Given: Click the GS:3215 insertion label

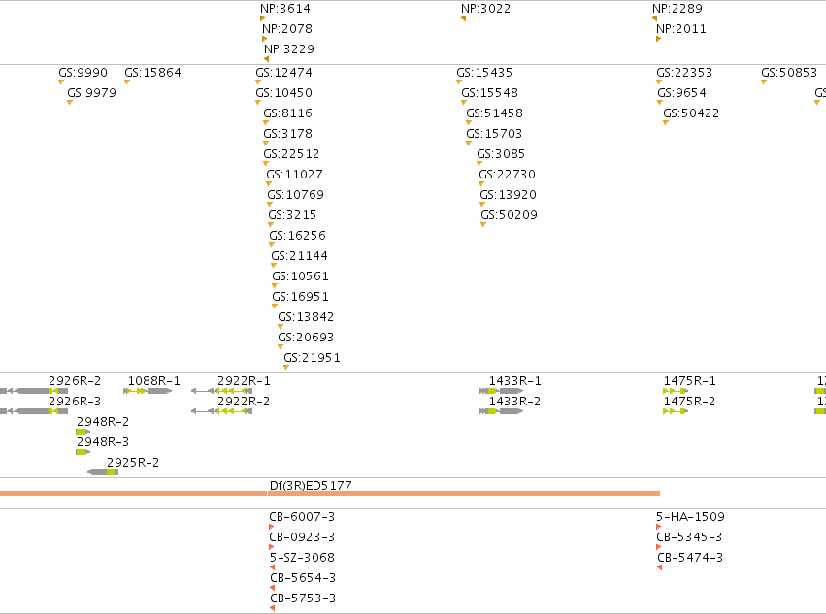Looking at the screenshot, I should [292, 215].
